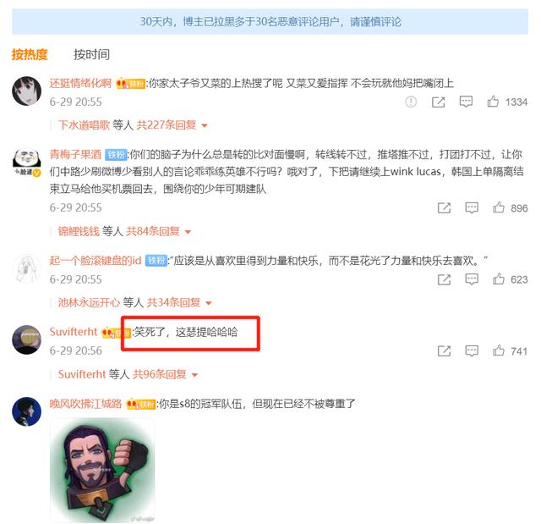Switch to 按时间 sorting
541x524 pixels.
pyautogui.click(x=92, y=54)
